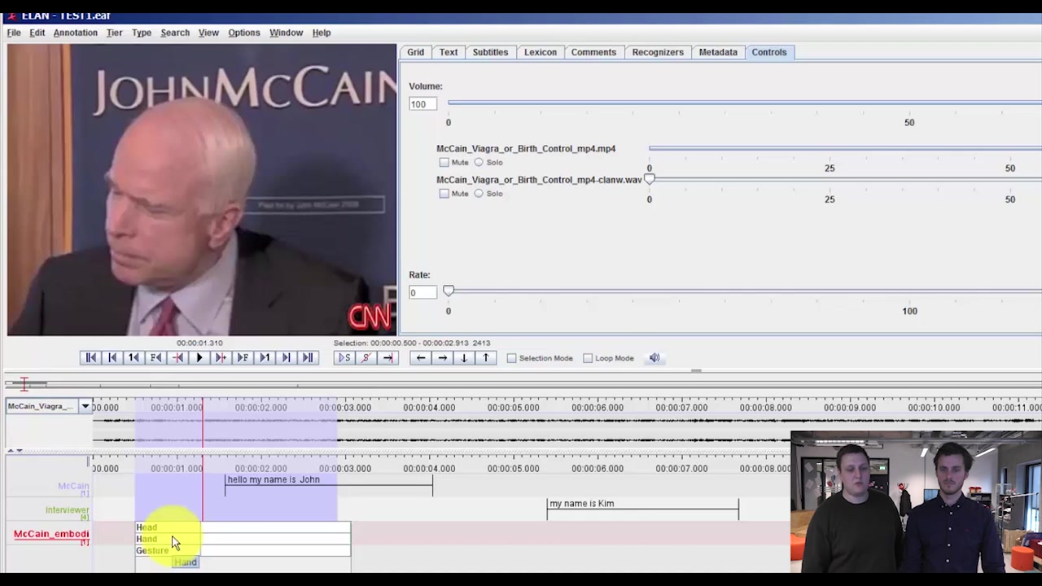Switch to the Subtitles tab

pos(490,52)
